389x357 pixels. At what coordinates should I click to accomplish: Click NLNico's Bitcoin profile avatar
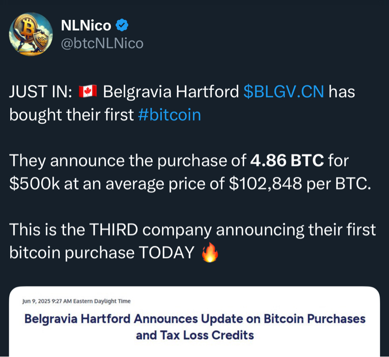31,34
